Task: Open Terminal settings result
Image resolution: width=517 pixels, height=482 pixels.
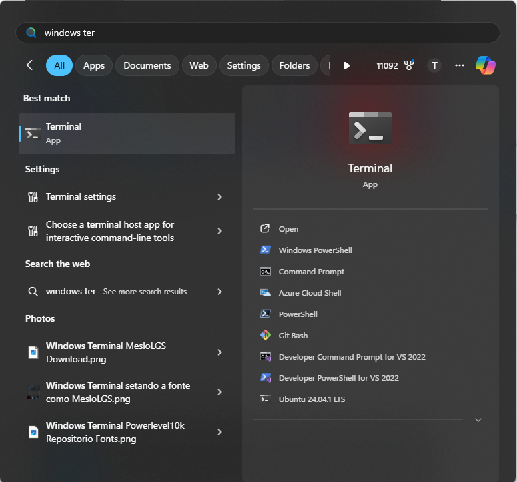Action: pos(127,196)
